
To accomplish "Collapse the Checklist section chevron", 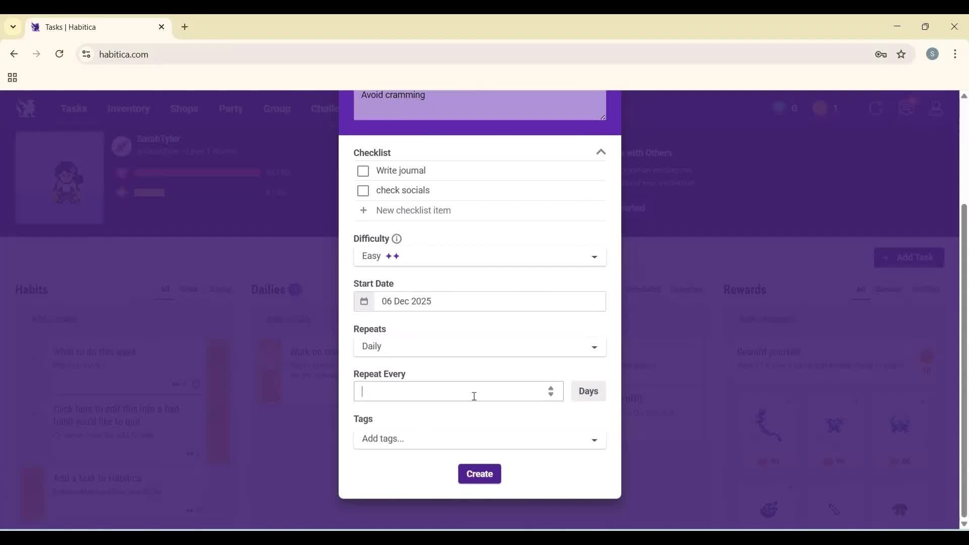I will (601, 152).
